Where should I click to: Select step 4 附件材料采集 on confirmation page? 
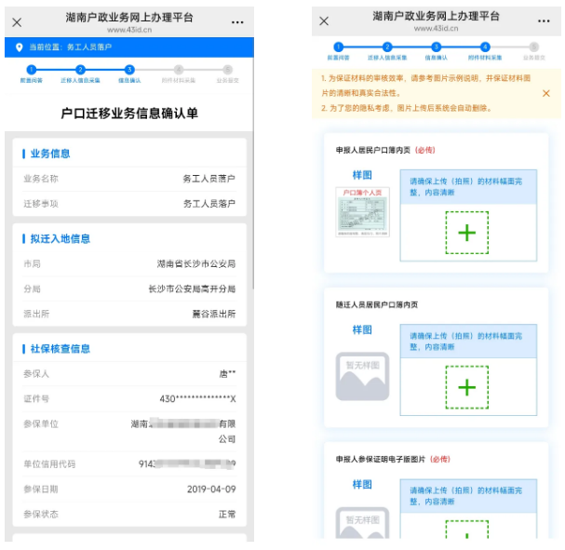tap(178, 70)
